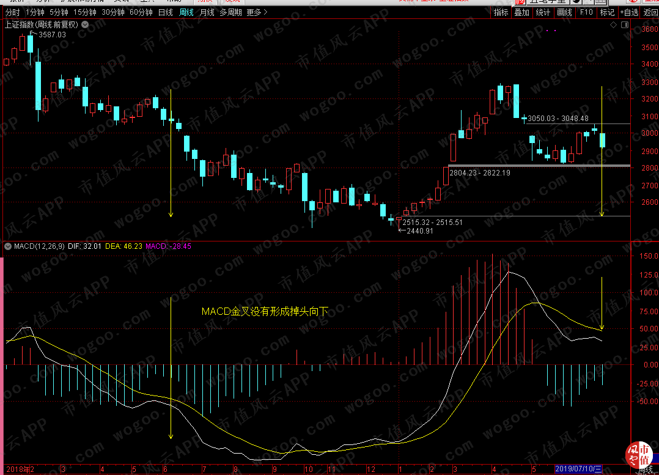Click the 指标 indicator button

point(501,13)
